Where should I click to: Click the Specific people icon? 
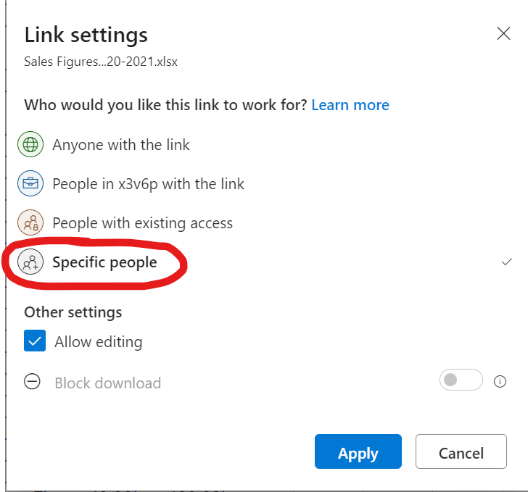[x=30, y=262]
